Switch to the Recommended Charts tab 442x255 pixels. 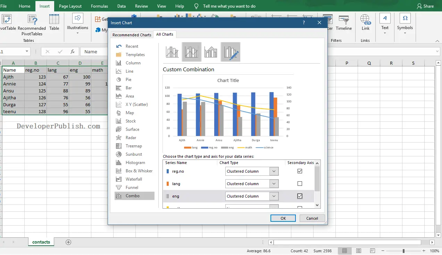click(132, 35)
